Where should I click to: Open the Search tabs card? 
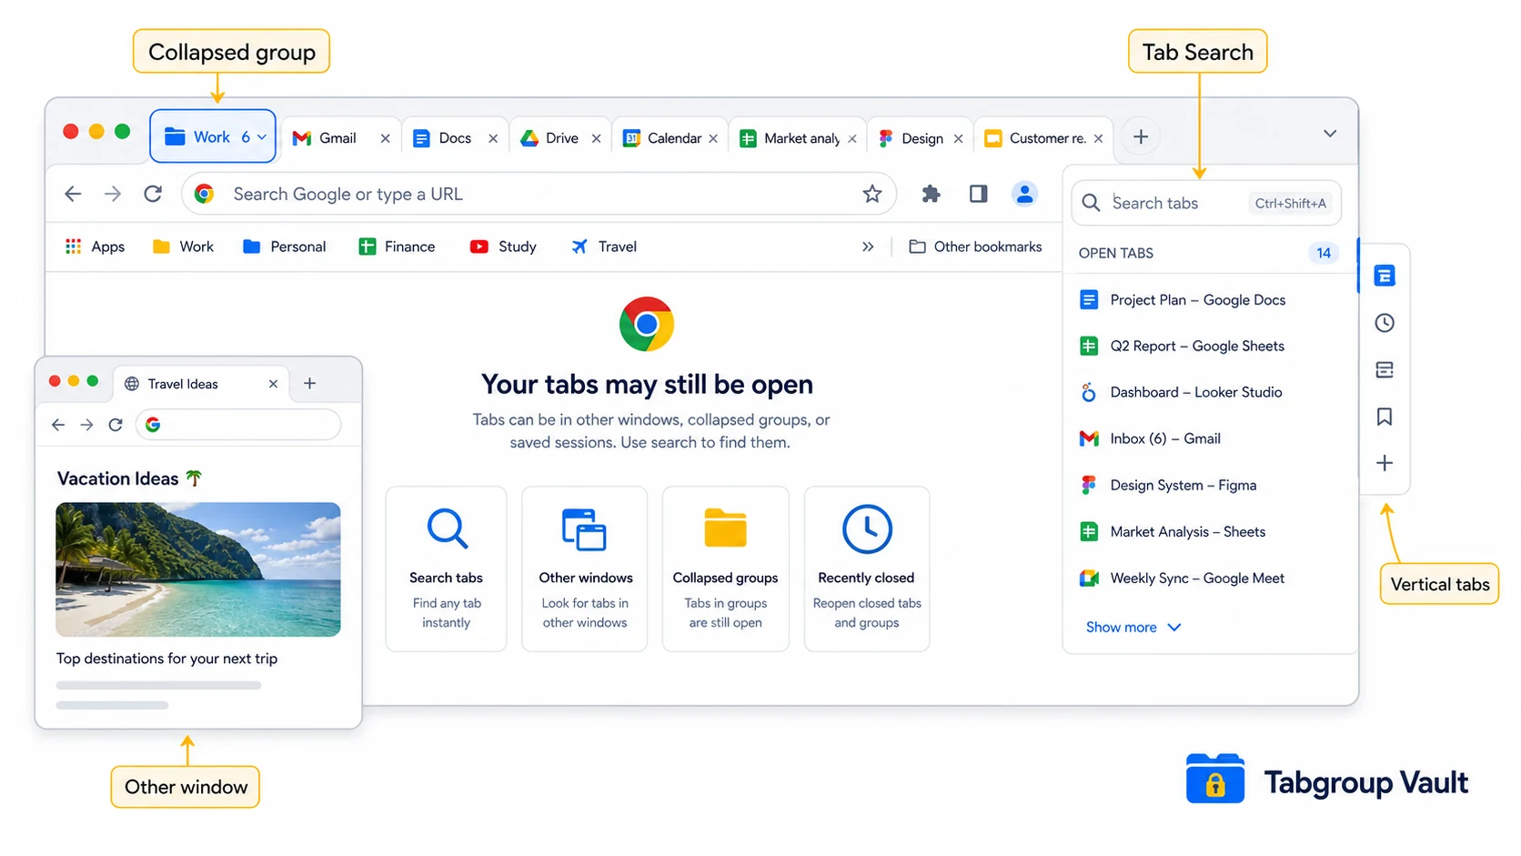click(x=446, y=569)
